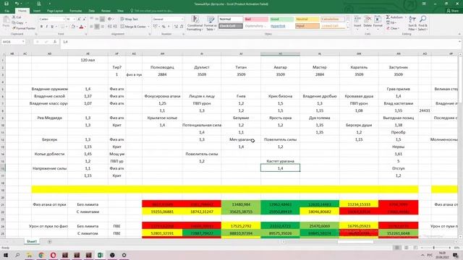The image size is (463, 260).
Task: Select cell with text Полководец
Action: [x=162, y=67]
